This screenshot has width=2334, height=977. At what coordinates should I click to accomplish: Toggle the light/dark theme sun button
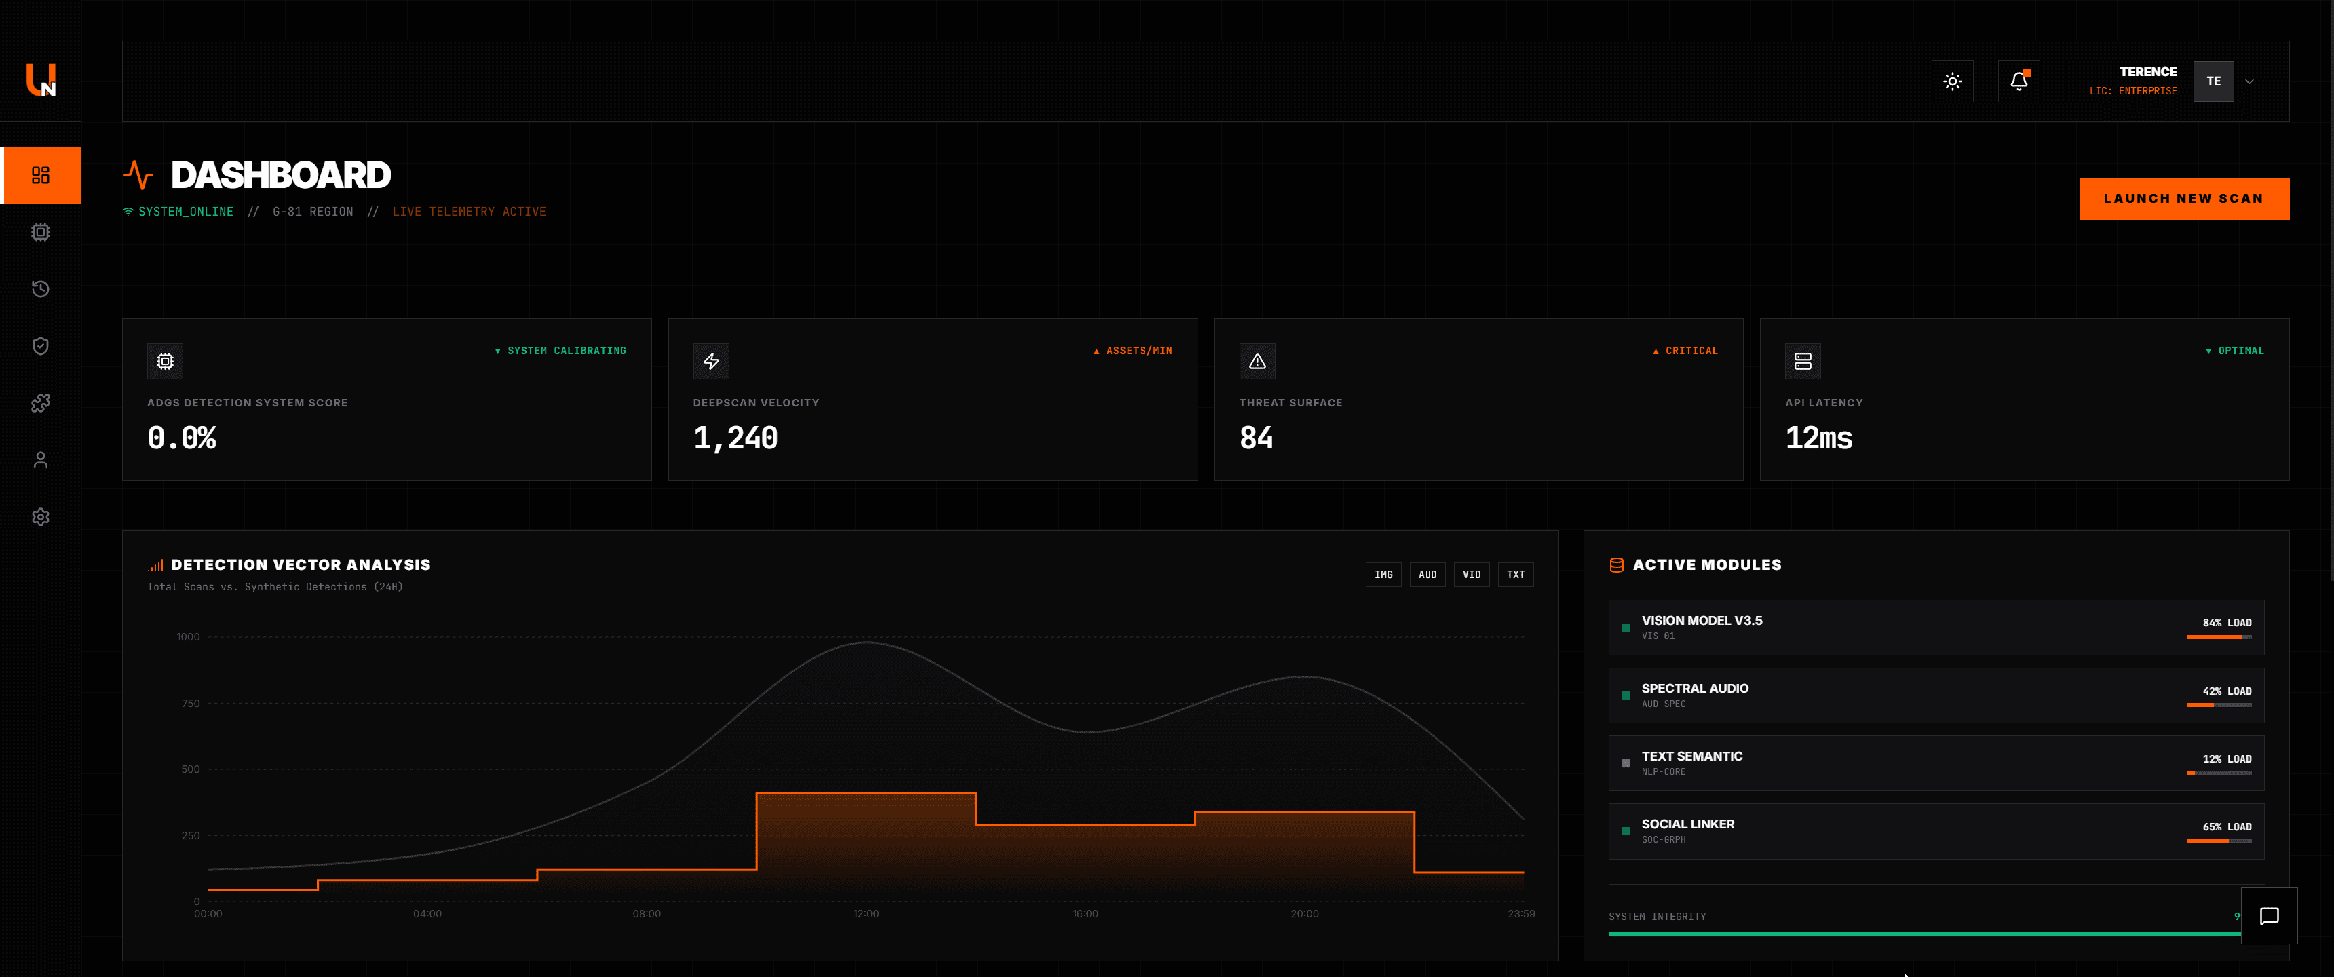1953,81
